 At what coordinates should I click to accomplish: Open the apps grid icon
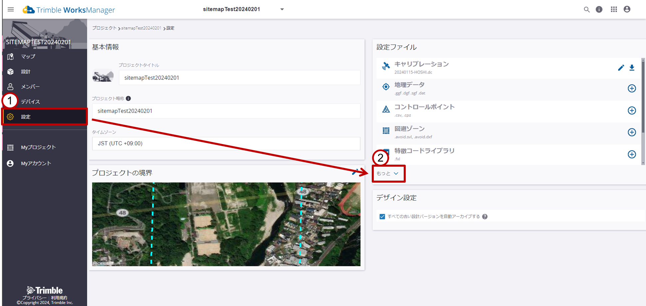click(614, 9)
